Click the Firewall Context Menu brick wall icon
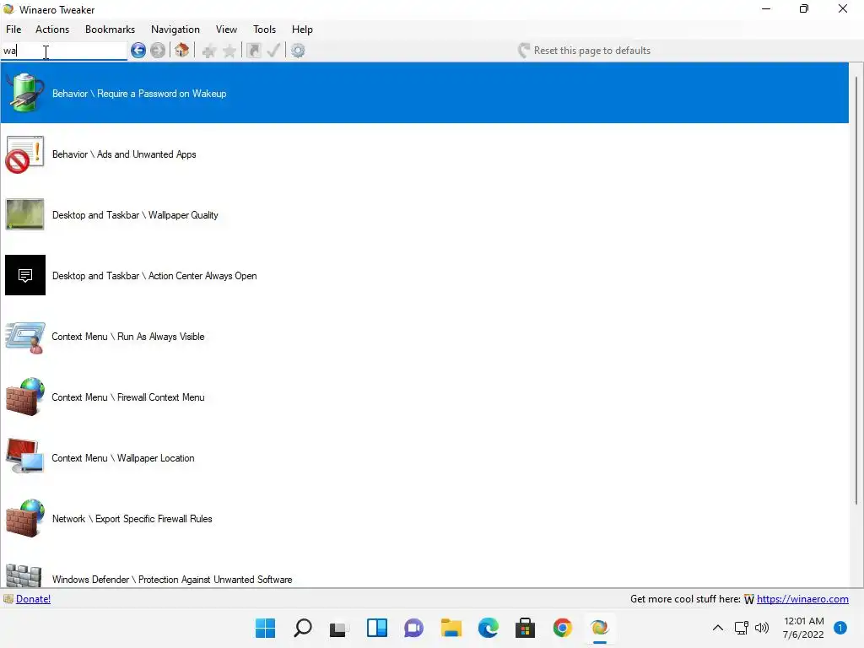Screen dimensions: 864x648 pyautogui.click(x=24, y=397)
